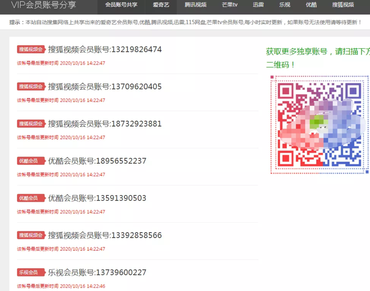Viewport: 370px width, 291px height.
Task: Click the QR code image
Action: tap(320, 125)
